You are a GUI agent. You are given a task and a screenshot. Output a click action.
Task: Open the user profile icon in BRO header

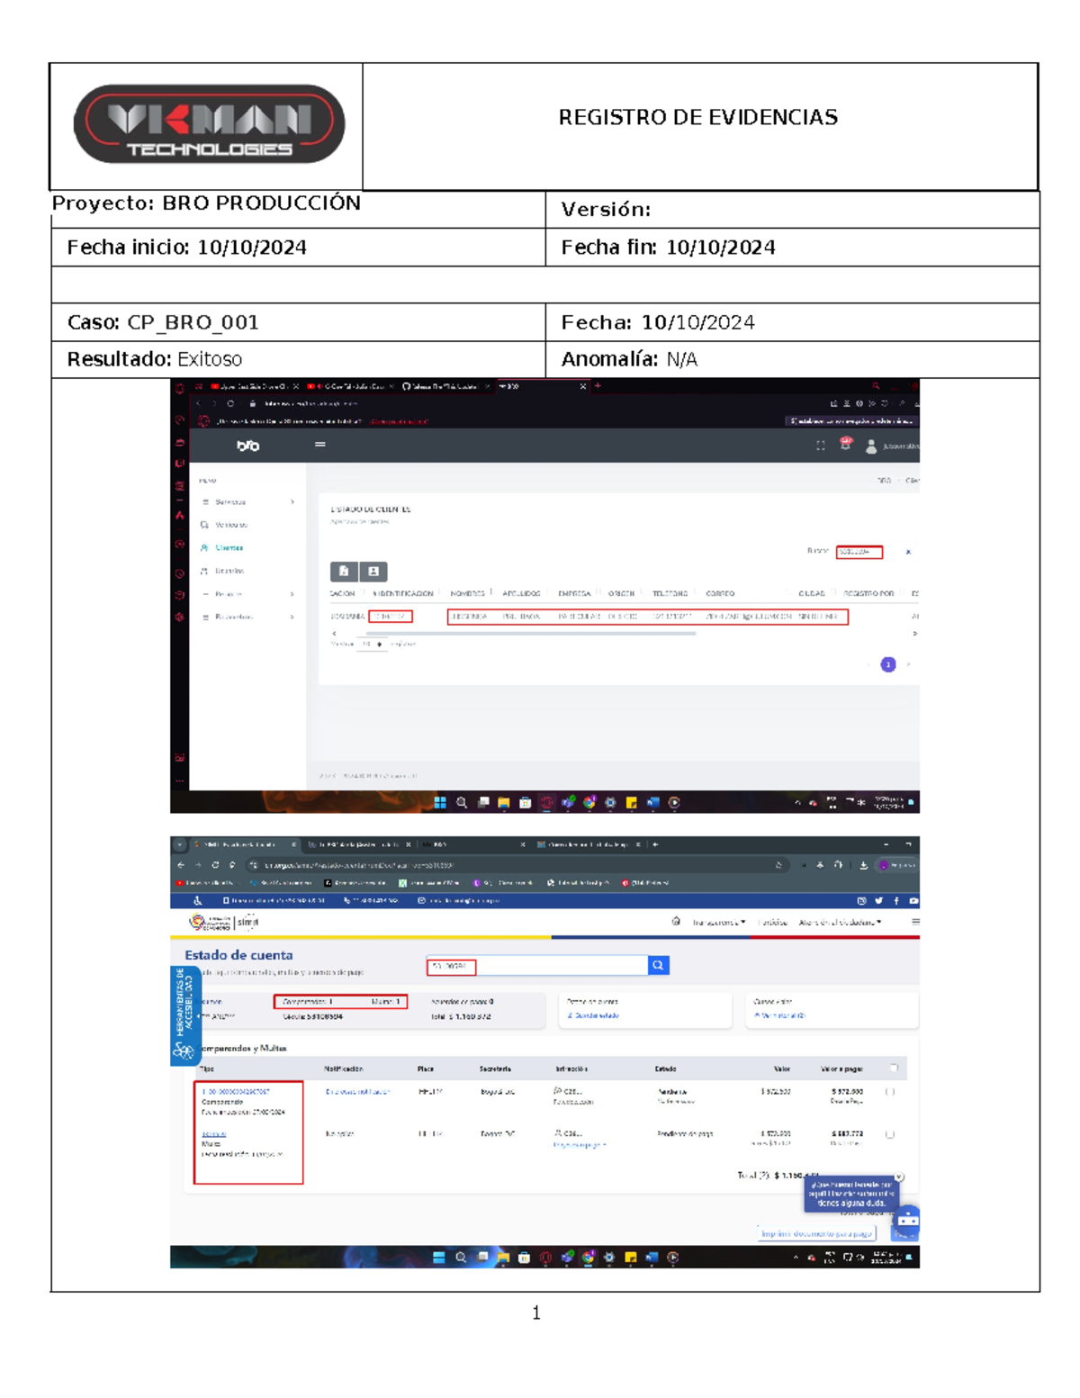click(871, 446)
